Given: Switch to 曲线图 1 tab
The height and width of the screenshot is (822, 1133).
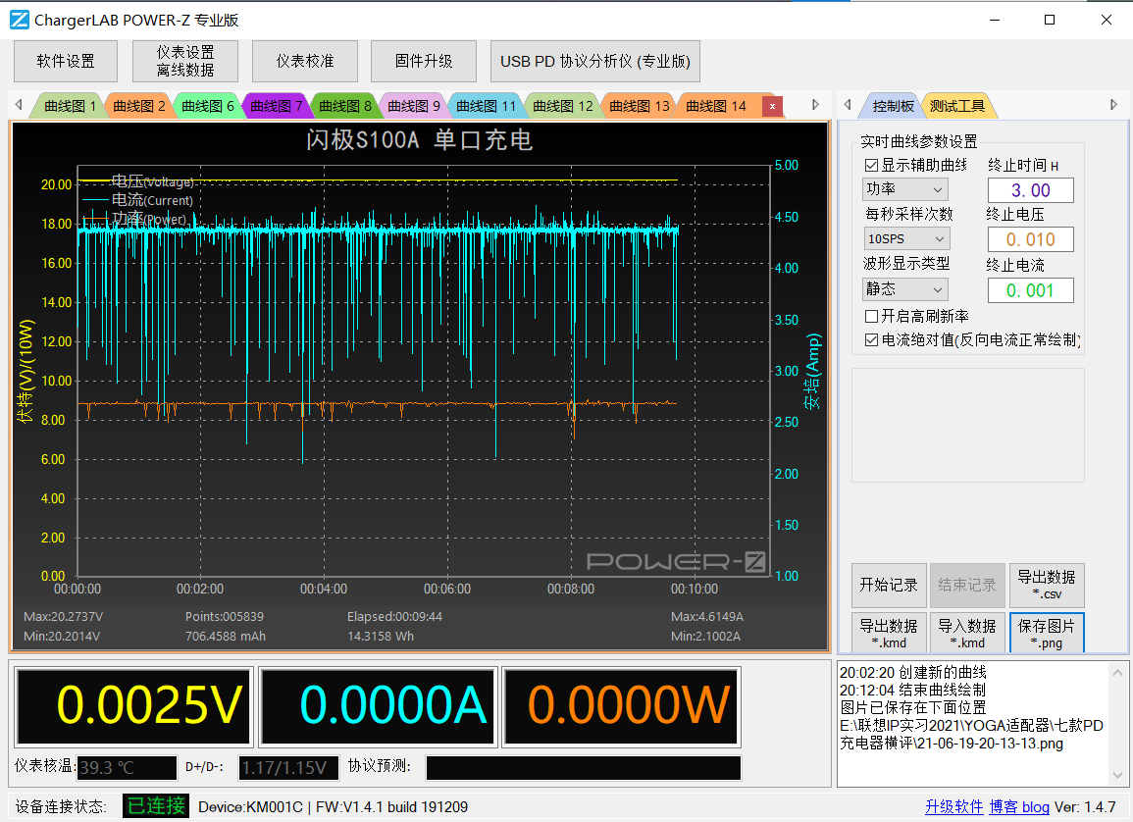Looking at the screenshot, I should pos(69,106).
